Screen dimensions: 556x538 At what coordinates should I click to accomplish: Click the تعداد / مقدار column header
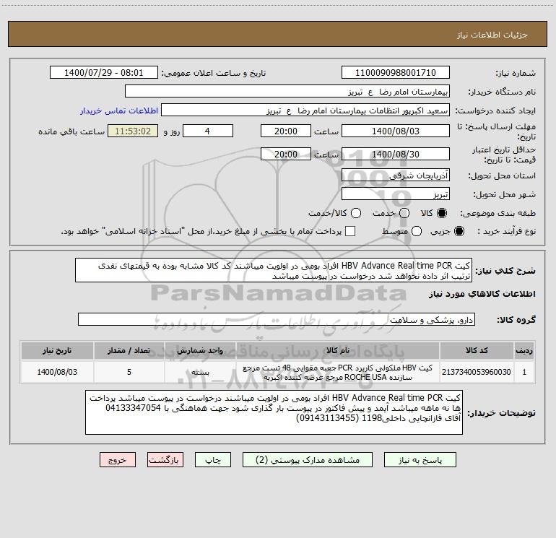(129, 350)
